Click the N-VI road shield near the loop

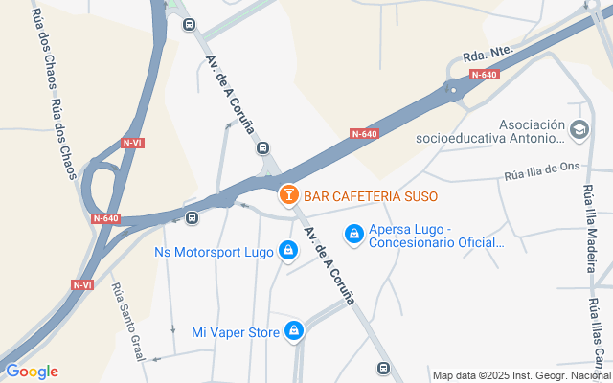[x=132, y=143]
